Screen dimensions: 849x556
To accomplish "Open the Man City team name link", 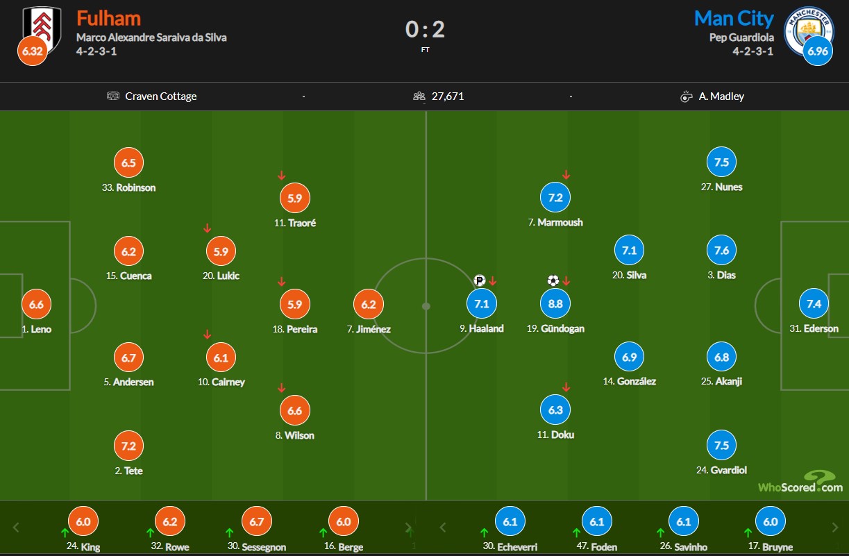I will pyautogui.click(x=734, y=18).
